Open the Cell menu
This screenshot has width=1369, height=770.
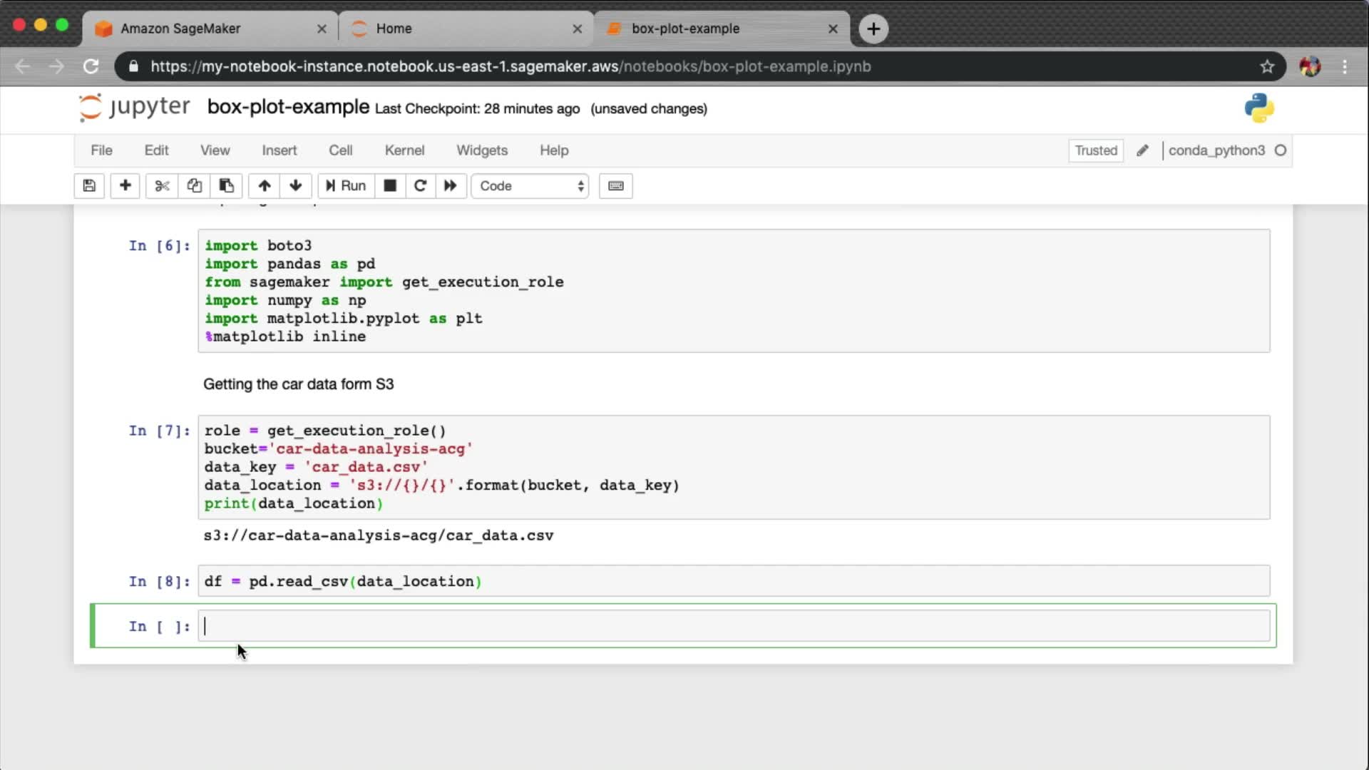[x=340, y=150]
